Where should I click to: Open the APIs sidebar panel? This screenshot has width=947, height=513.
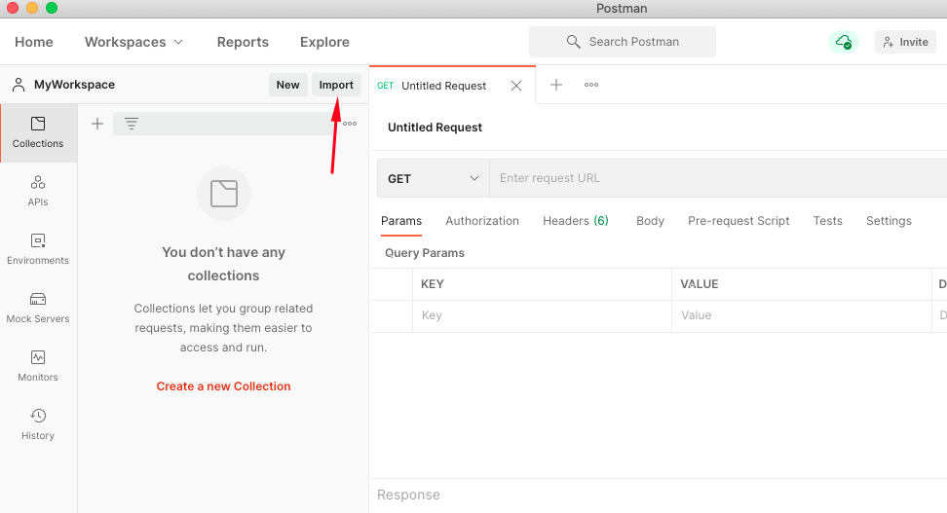coord(38,191)
